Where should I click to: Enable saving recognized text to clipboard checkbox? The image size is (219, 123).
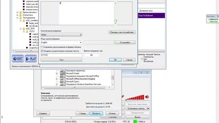coord(42,47)
